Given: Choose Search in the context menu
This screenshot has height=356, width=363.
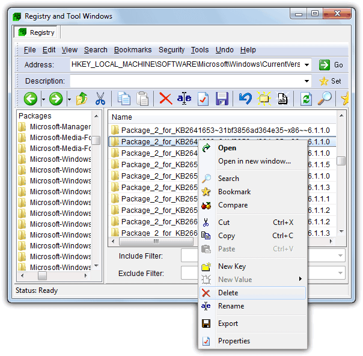Looking at the screenshot, I should [x=252, y=179].
